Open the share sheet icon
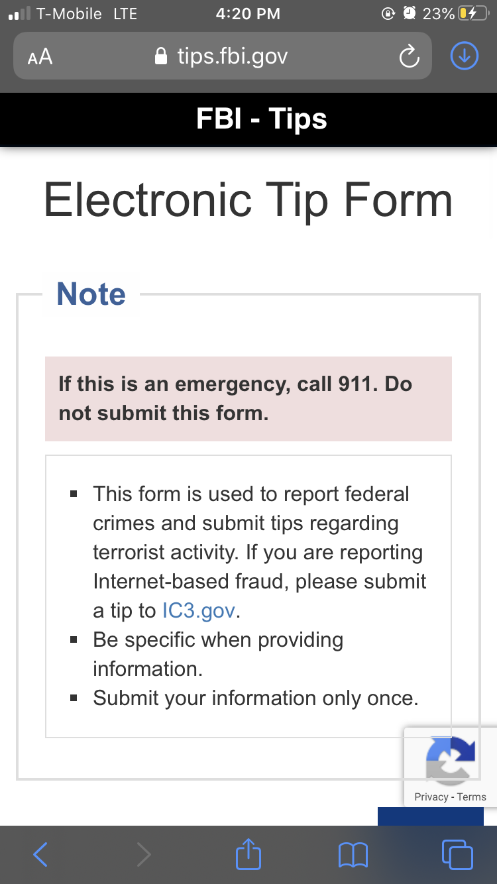 click(248, 854)
